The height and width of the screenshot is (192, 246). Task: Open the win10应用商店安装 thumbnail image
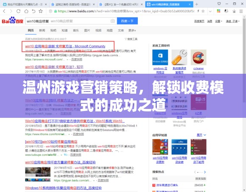179,147
